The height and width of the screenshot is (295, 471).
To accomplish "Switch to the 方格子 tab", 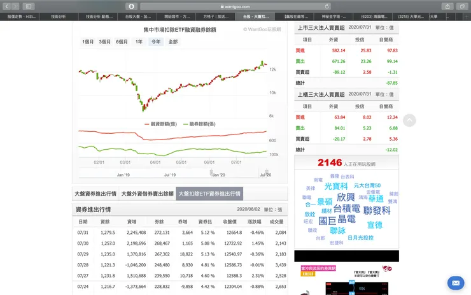I will 216,17.
